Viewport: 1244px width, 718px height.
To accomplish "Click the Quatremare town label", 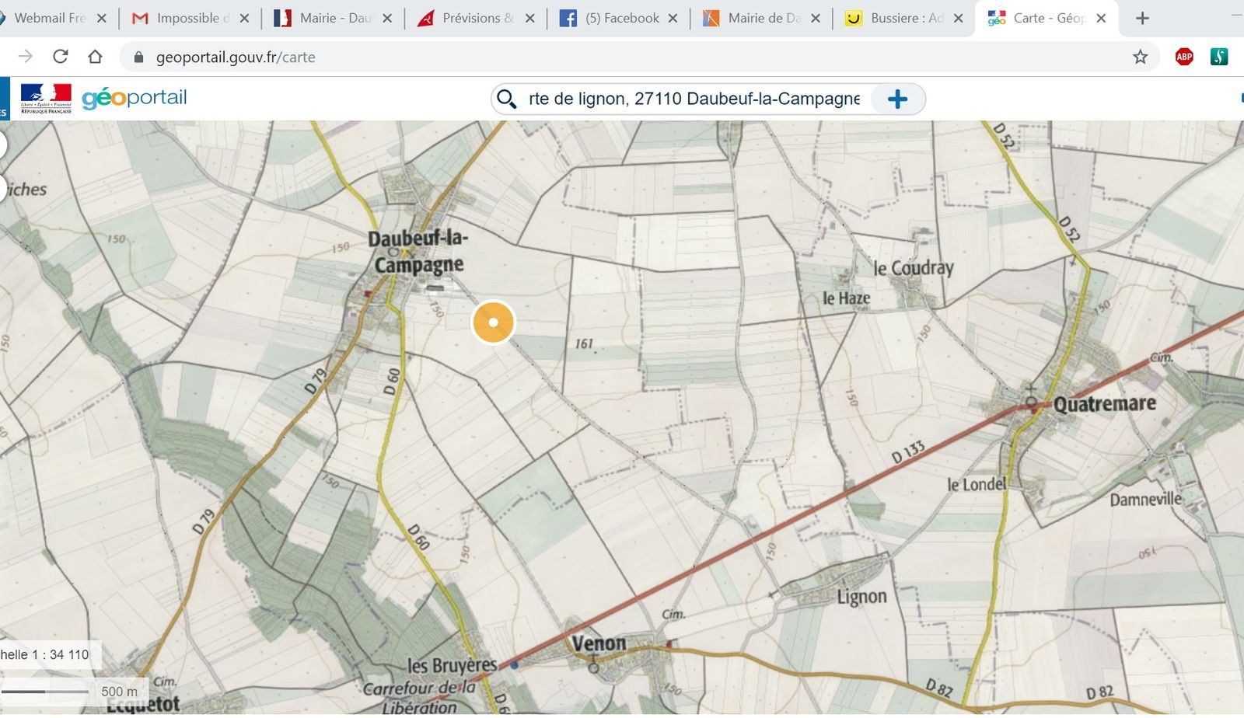I will [x=1104, y=403].
